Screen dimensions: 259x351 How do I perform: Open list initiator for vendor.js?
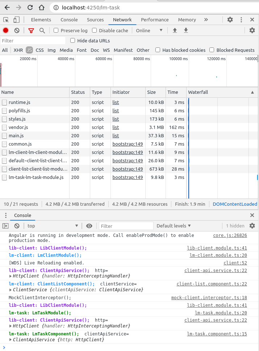tap(116, 128)
